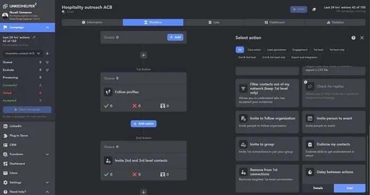Select the Accepted row in the sidebar
The width and height of the screenshot is (370, 195).
22,100
